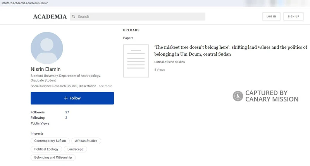The image size is (310, 166).
Task: Select the Political Ecology interest tag
Action: (46, 149)
